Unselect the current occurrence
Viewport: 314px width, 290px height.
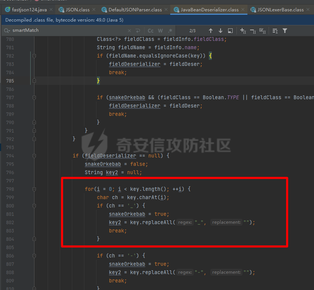pos(253,31)
